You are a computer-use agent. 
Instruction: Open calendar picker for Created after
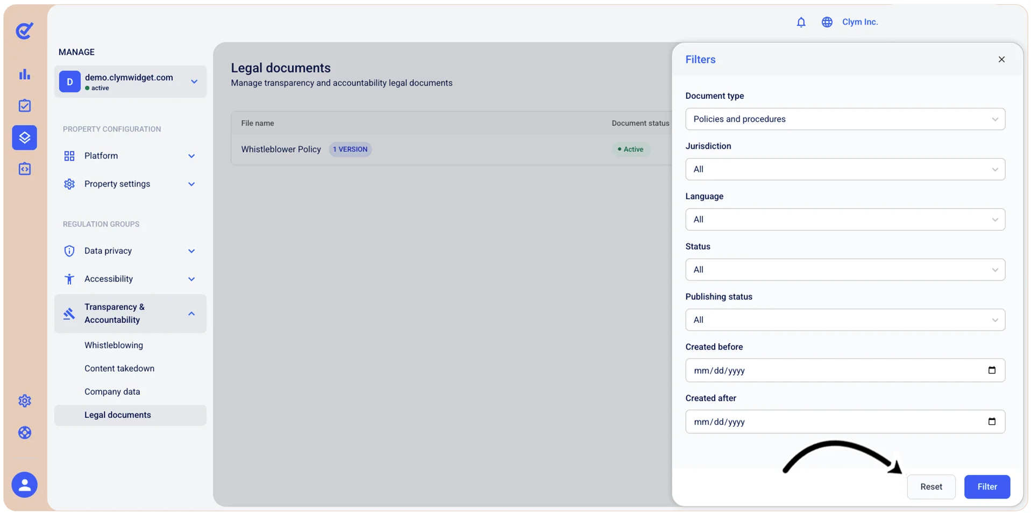(x=992, y=421)
